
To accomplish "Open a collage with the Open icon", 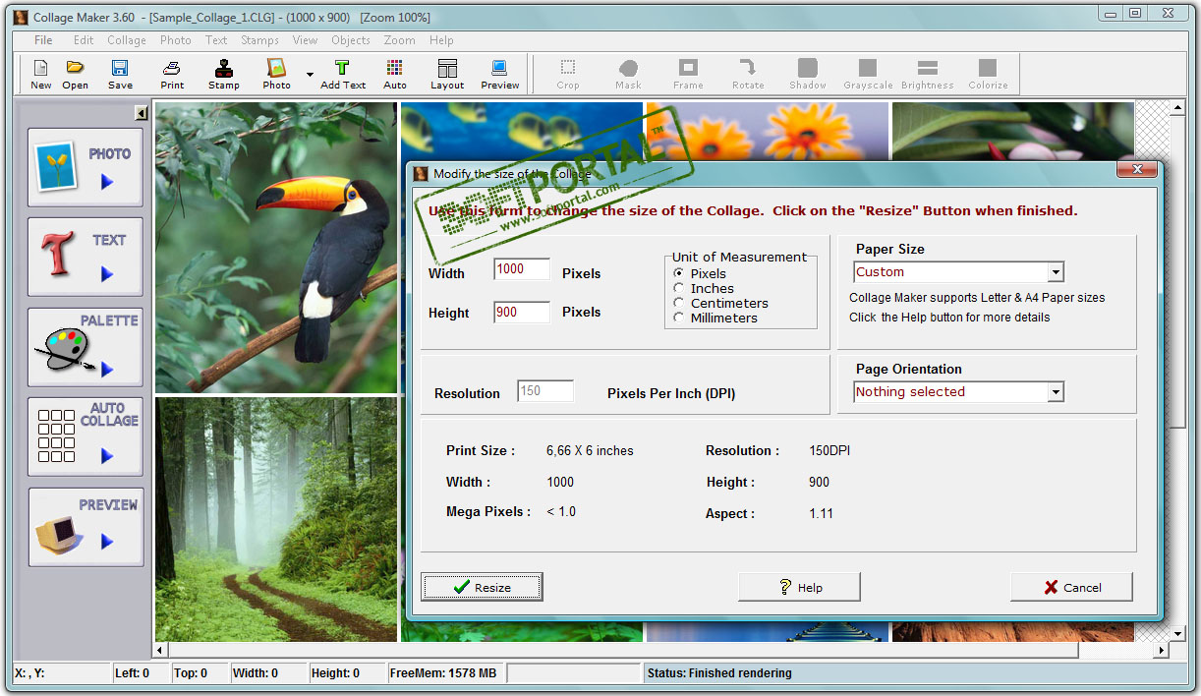I will pyautogui.click(x=76, y=74).
